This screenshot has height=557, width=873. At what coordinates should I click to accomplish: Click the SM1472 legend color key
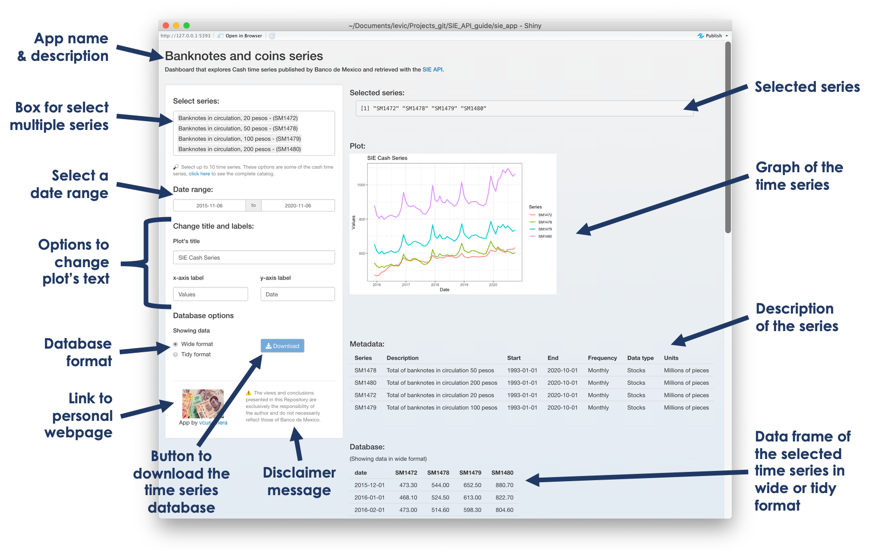pyautogui.click(x=532, y=215)
